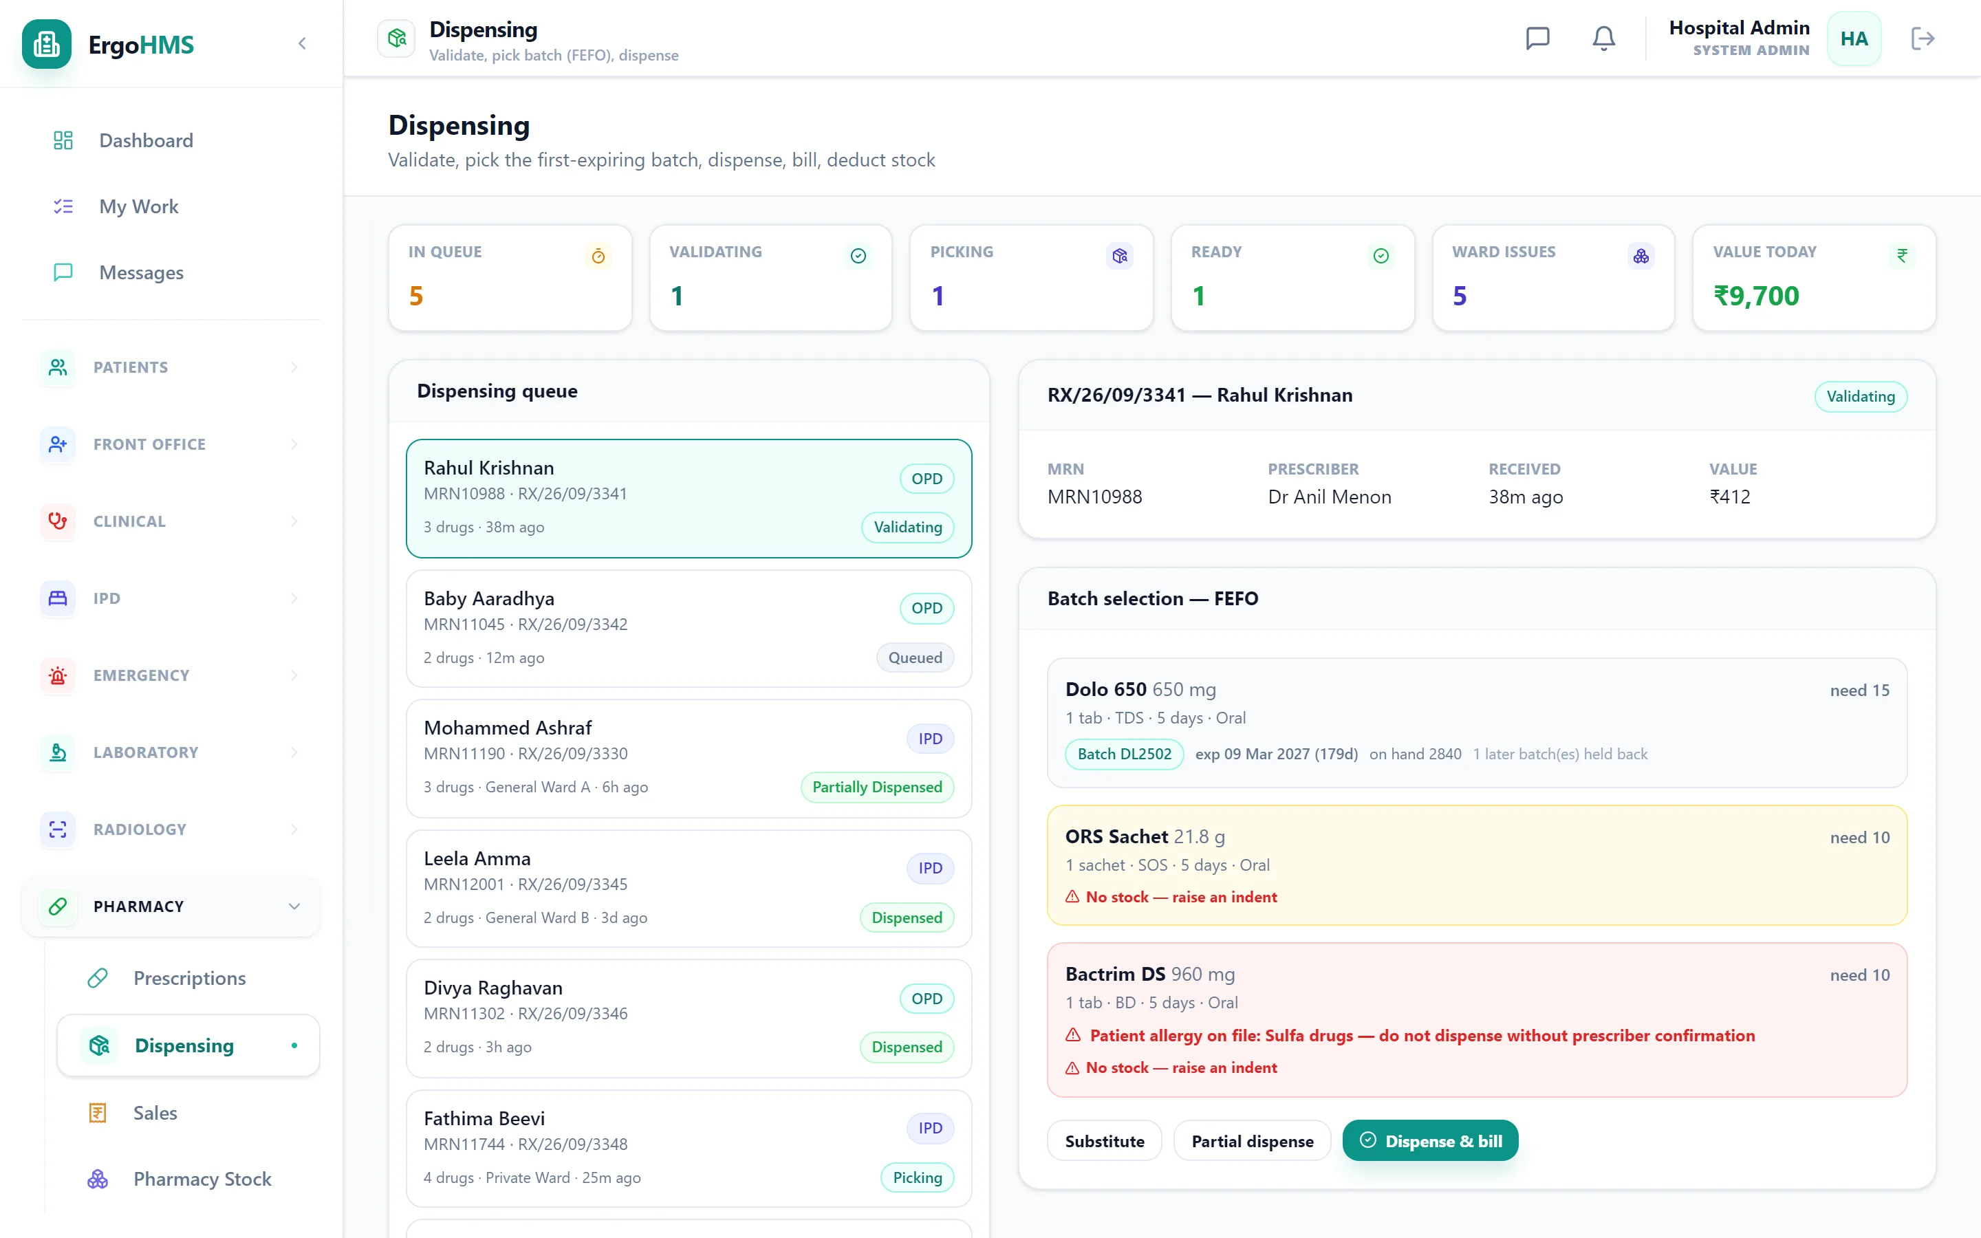Click the Sales receipt icon
Screen dimensions: 1981x1238
pyautogui.click(x=98, y=1113)
